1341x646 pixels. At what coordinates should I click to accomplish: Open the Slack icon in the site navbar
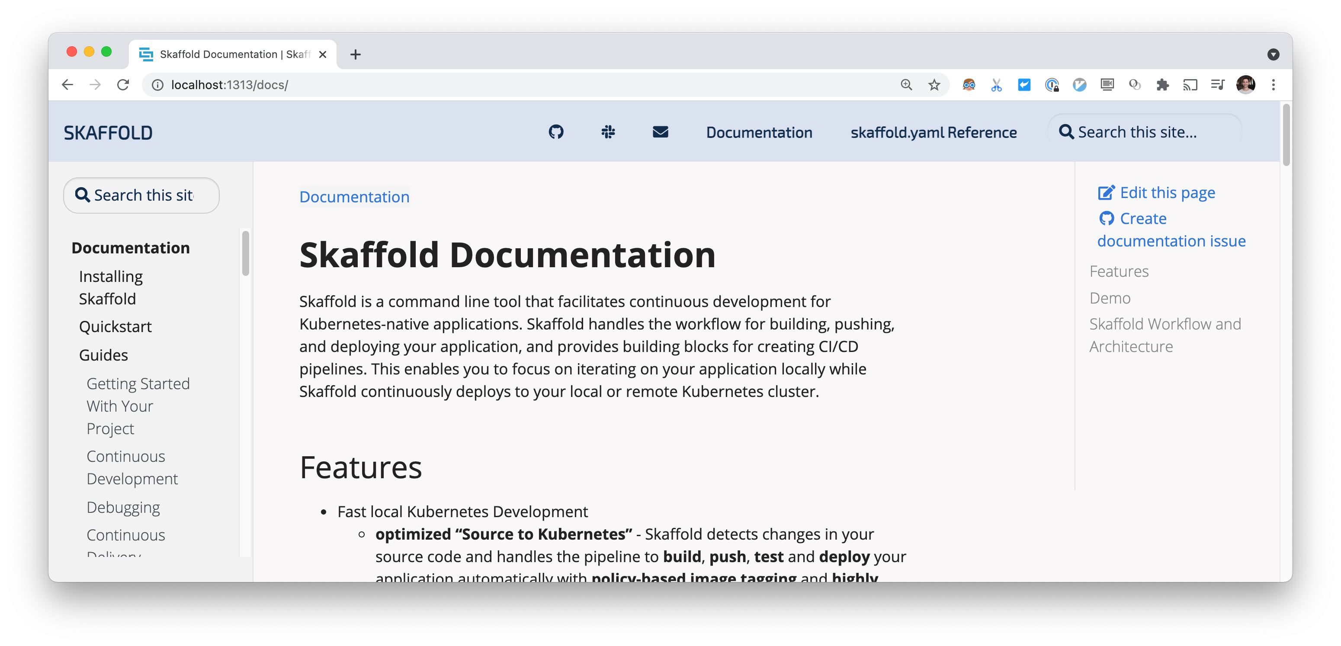(608, 132)
